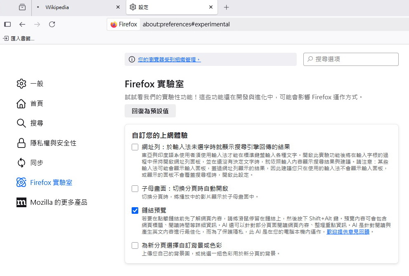Viewport: 409px width, 276px height.
Task: Click the 匯入書籤... bookmarks bar button
Action: [x=19, y=39]
